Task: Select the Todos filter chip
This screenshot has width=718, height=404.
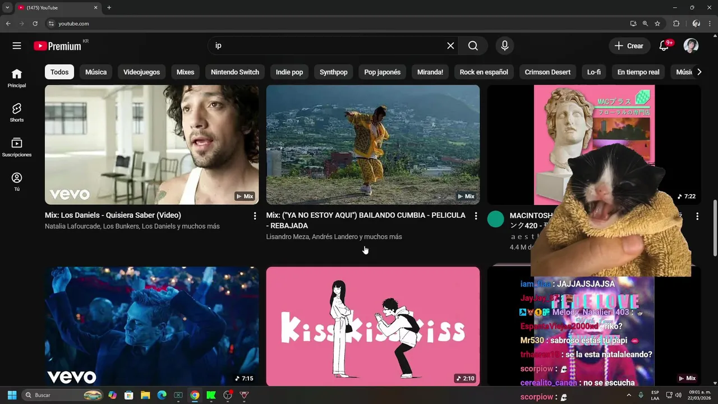Action: (x=59, y=72)
